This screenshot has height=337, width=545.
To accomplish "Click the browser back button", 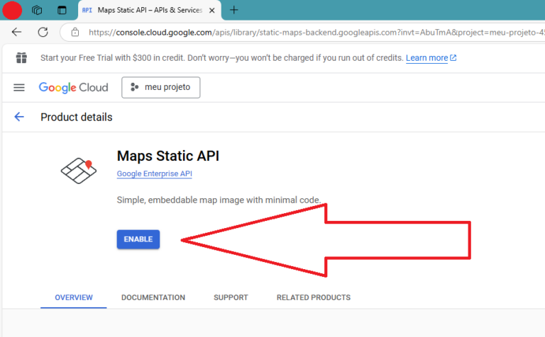I will coord(16,32).
